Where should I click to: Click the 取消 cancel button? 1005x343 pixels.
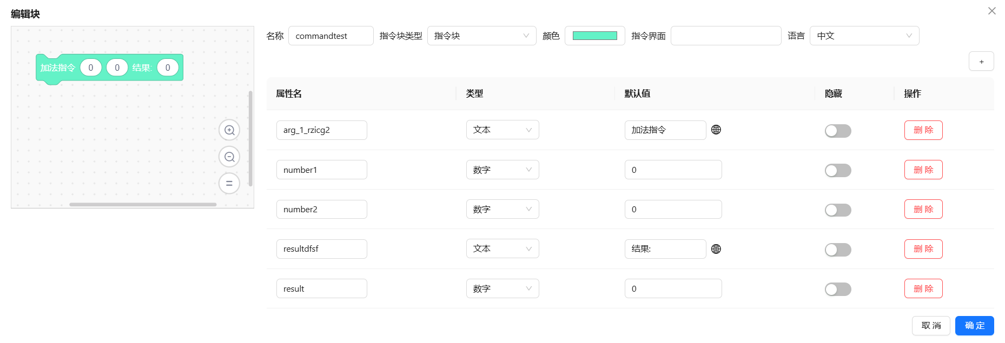click(x=931, y=326)
